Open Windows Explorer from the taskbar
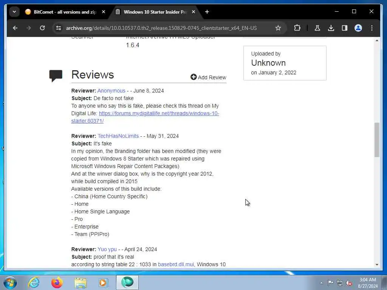The width and height of the screenshot is (387, 290). pyautogui.click(x=80, y=282)
